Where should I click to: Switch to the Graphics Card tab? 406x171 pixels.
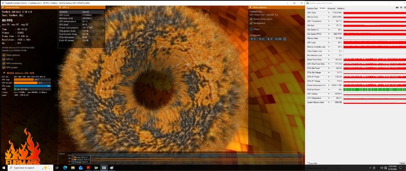tap(312, 8)
